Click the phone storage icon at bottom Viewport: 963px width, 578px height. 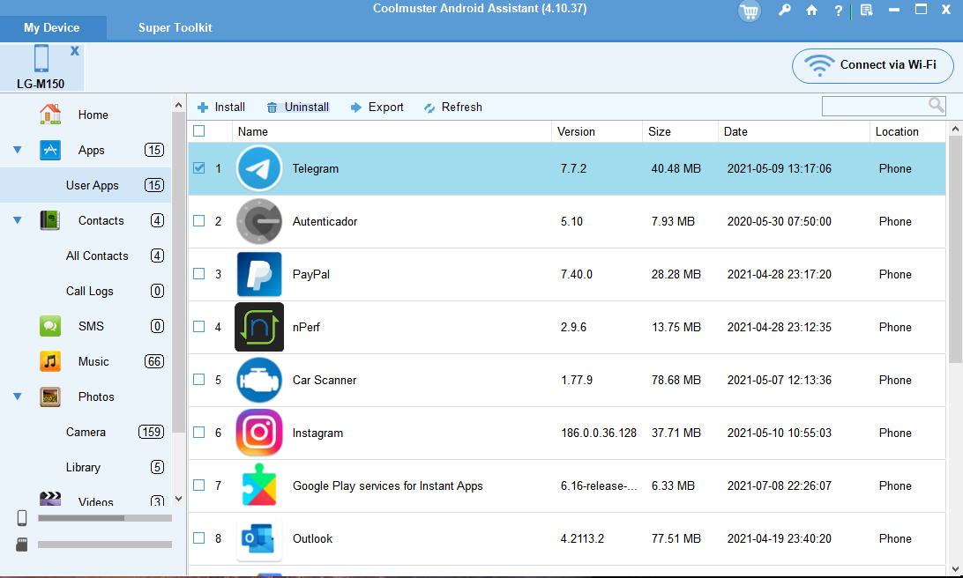point(22,518)
